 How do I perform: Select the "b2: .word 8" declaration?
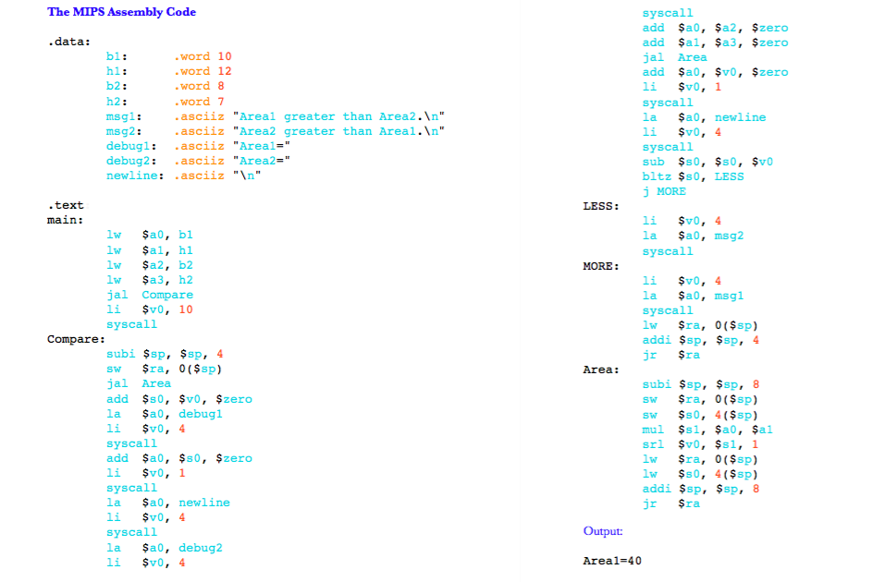pos(166,86)
